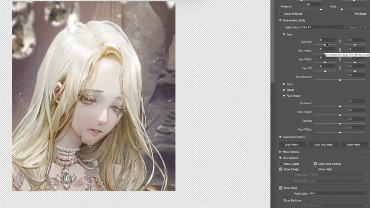Click the All button beside Reset
The width and height of the screenshot is (370, 208).
[x=364, y=27]
